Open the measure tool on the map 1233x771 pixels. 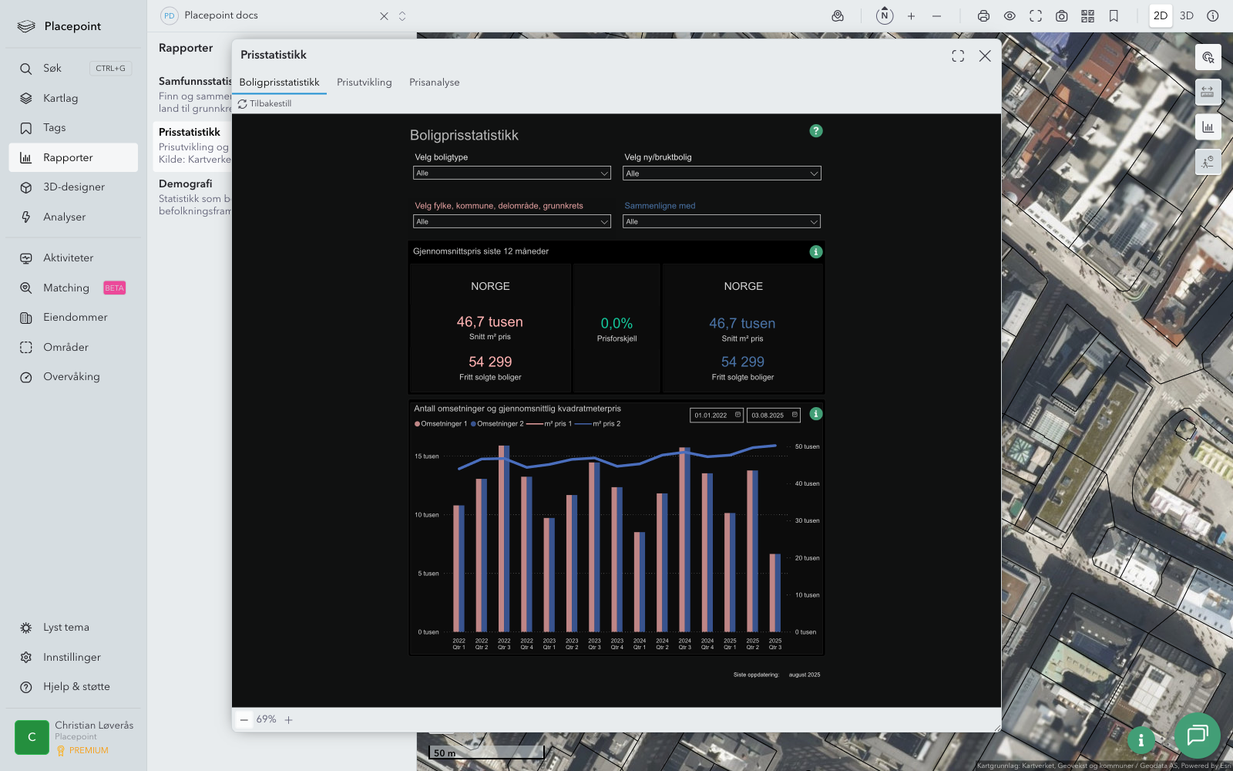[x=1208, y=92]
